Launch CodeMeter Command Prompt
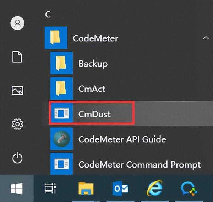 click(139, 165)
